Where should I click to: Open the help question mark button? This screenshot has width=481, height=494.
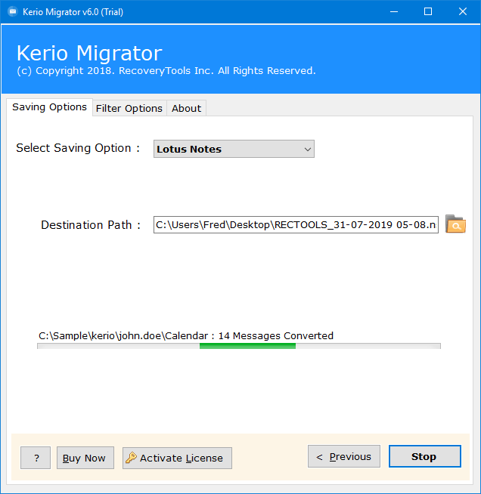36,458
